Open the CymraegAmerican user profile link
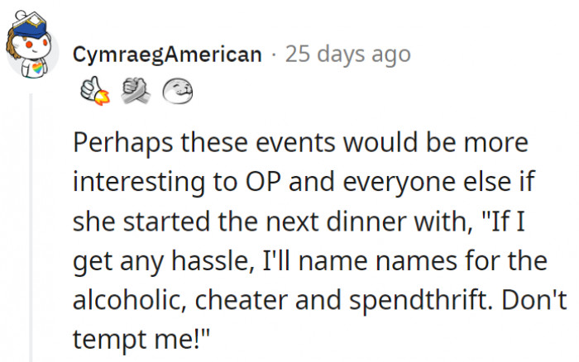This screenshot has height=362, width=579. pos(167,55)
